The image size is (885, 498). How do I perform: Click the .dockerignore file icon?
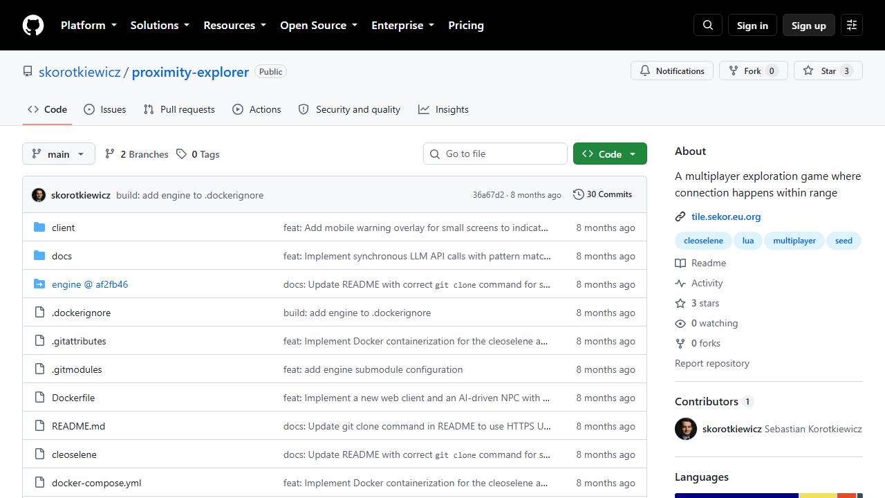[39, 313]
